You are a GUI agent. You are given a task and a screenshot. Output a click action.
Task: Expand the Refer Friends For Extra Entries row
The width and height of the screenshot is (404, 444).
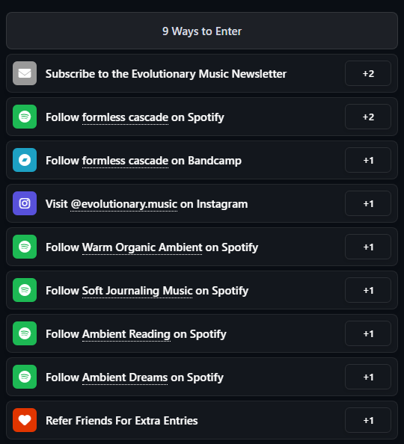click(202, 420)
